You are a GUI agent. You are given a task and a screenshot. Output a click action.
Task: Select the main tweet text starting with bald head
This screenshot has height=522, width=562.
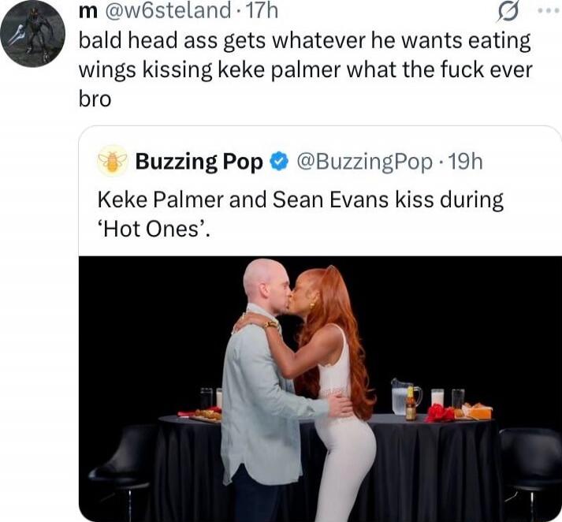305,69
